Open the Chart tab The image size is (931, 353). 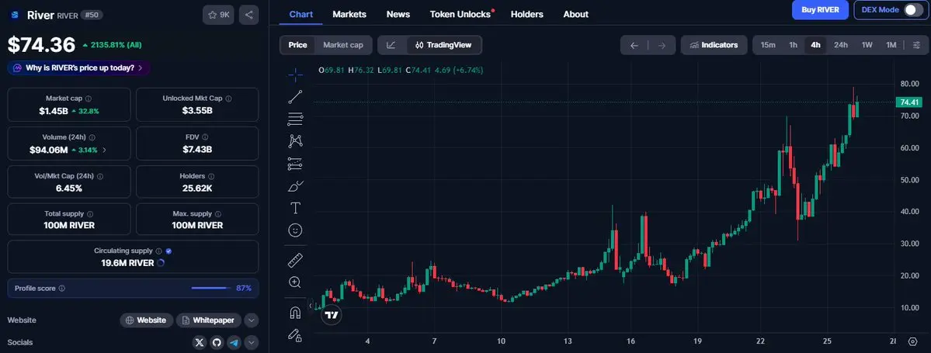pos(301,14)
